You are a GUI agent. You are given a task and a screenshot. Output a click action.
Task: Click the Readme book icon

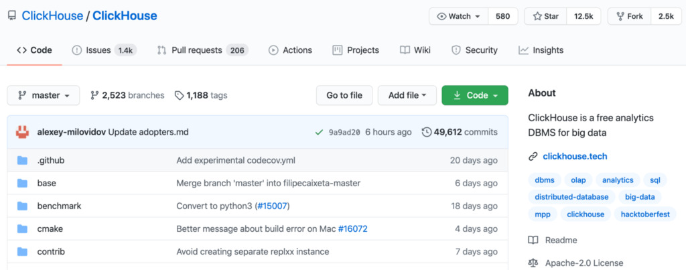click(x=533, y=241)
